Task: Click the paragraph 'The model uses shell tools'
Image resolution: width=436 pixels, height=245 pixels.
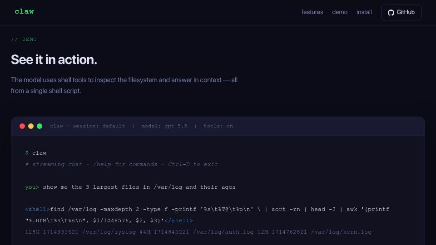Action: click(124, 85)
